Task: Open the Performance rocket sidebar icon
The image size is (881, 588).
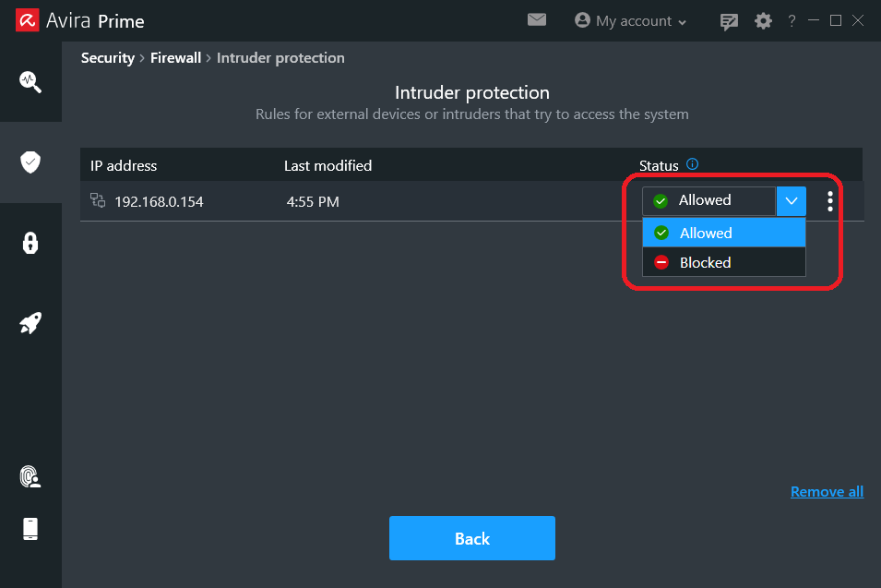Action: click(x=30, y=323)
